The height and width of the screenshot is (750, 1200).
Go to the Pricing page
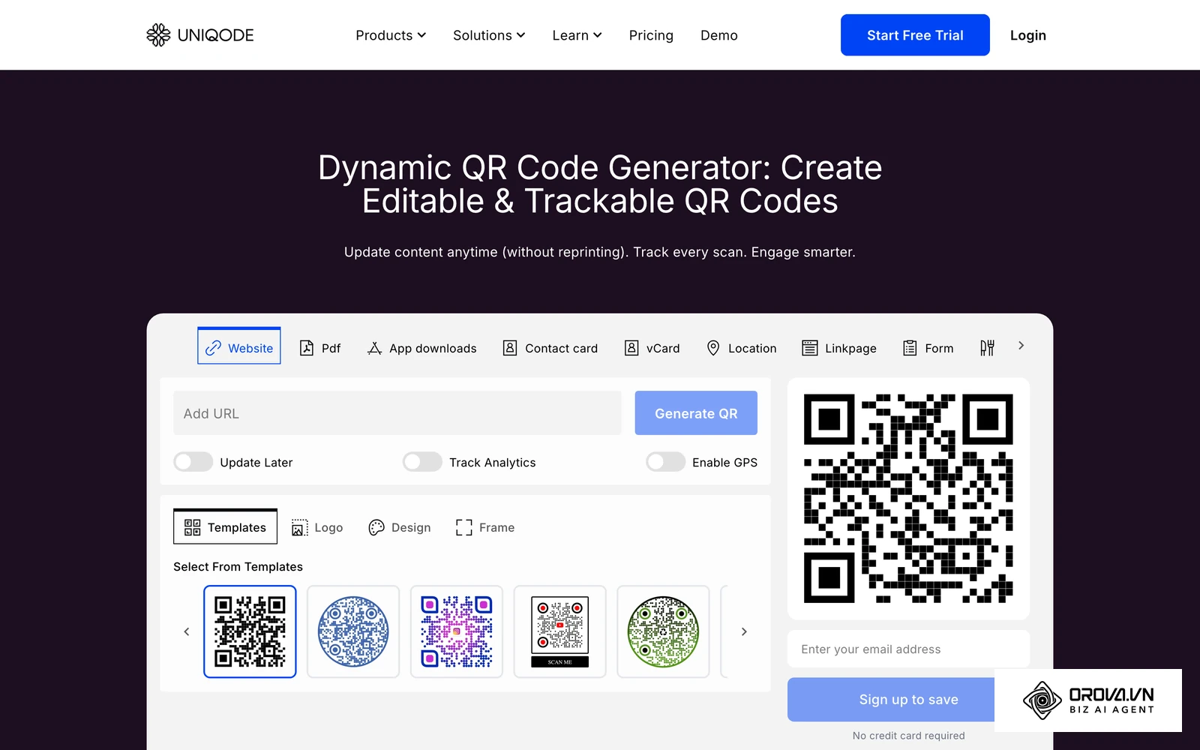coord(651,35)
